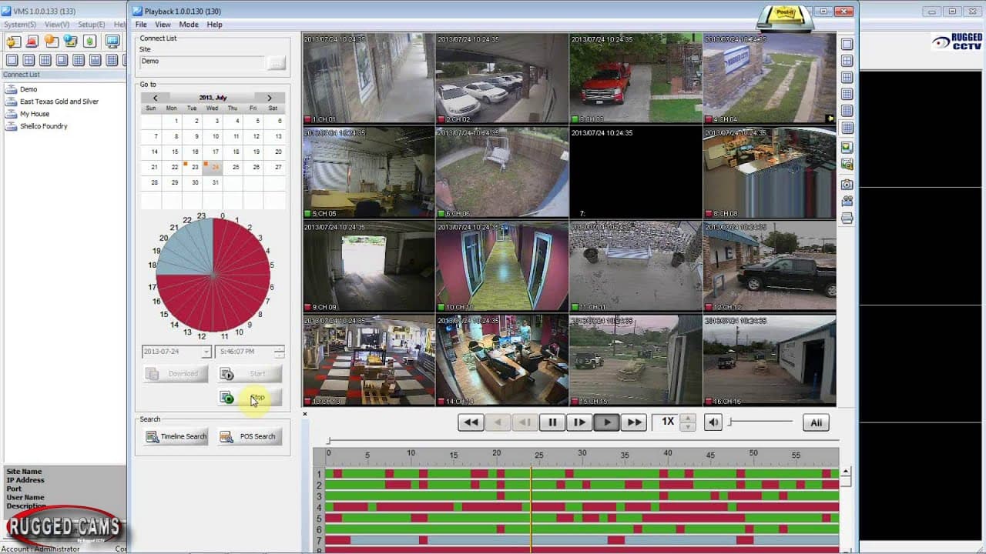Select Shellco Foundry in Connect List
The image size is (986, 554).
tap(44, 126)
